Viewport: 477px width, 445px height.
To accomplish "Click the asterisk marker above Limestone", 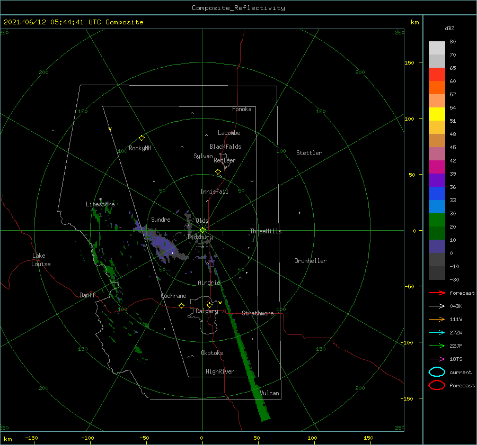I will click(100, 199).
